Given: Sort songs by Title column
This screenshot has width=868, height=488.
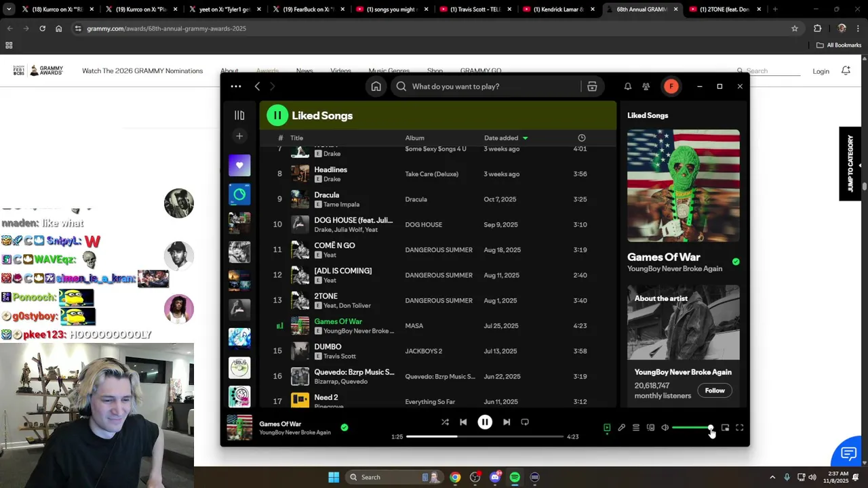Looking at the screenshot, I should tap(297, 138).
